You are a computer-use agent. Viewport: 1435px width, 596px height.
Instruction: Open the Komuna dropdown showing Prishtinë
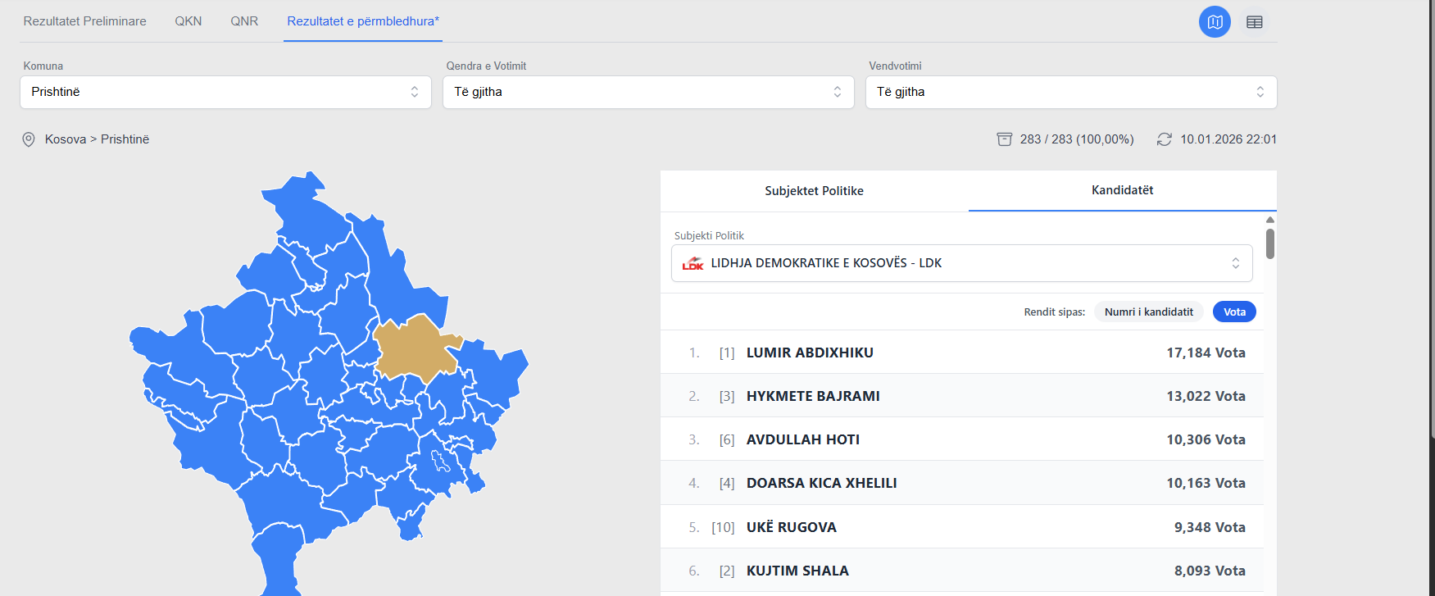point(225,92)
